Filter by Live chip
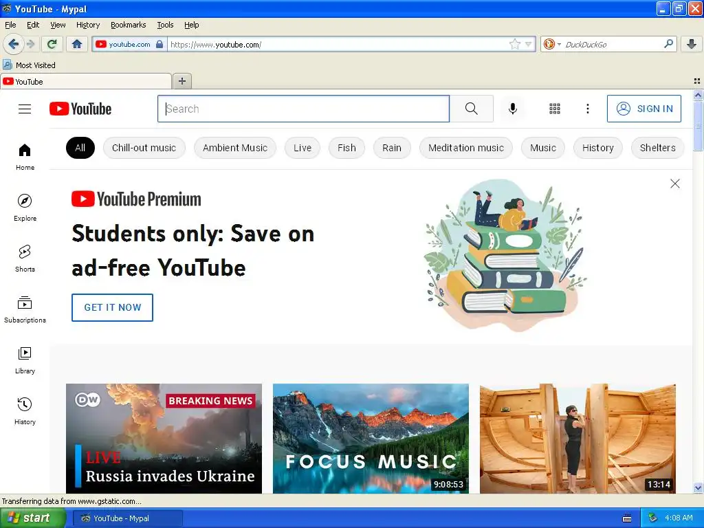 302,148
